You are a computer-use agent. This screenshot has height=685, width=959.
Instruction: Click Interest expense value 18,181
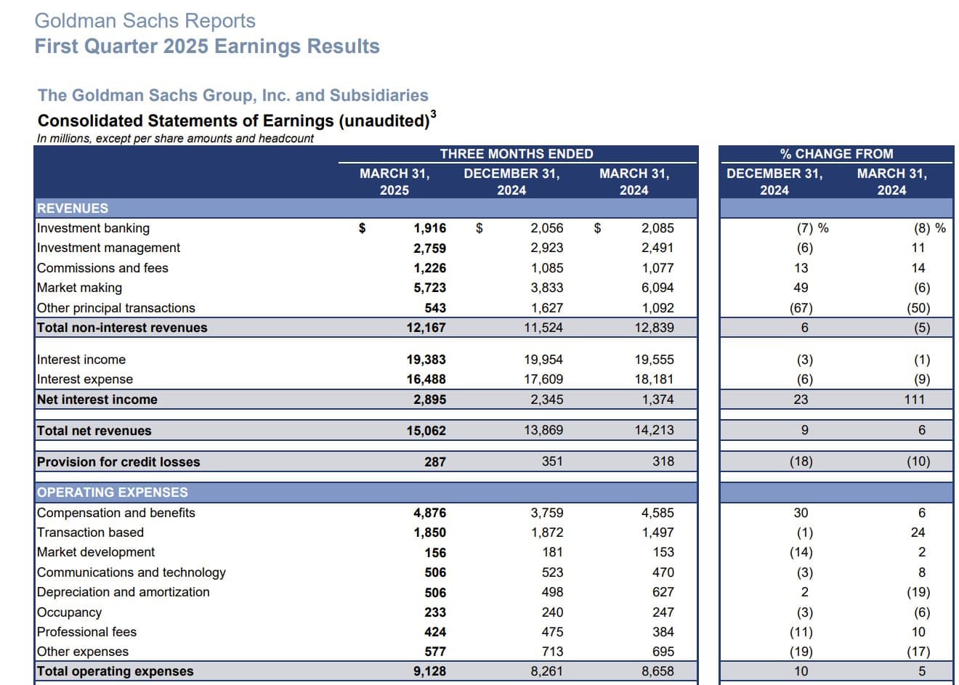pyautogui.click(x=654, y=379)
